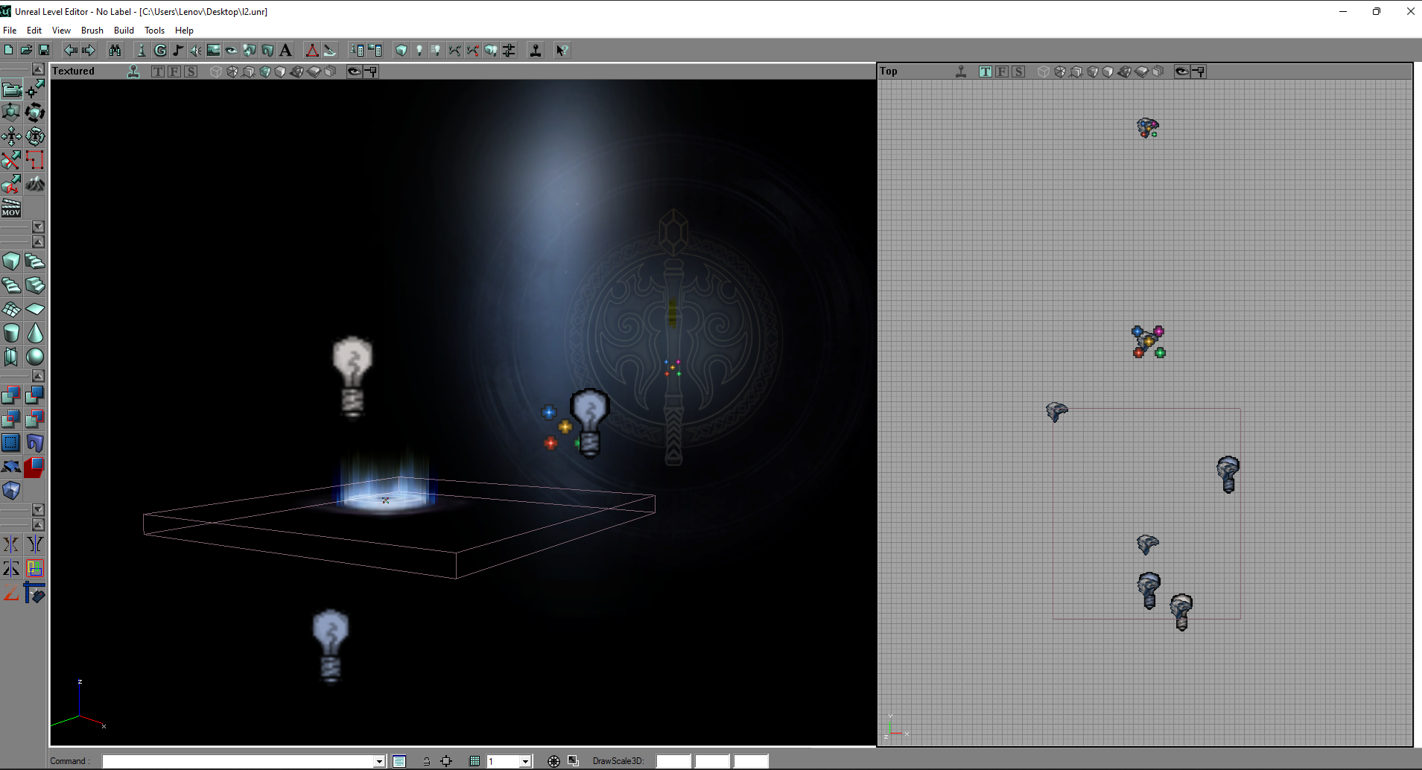Viewport: 1422px width, 770px height.
Task: Open Search Actors binoculars icon
Action: [x=115, y=50]
